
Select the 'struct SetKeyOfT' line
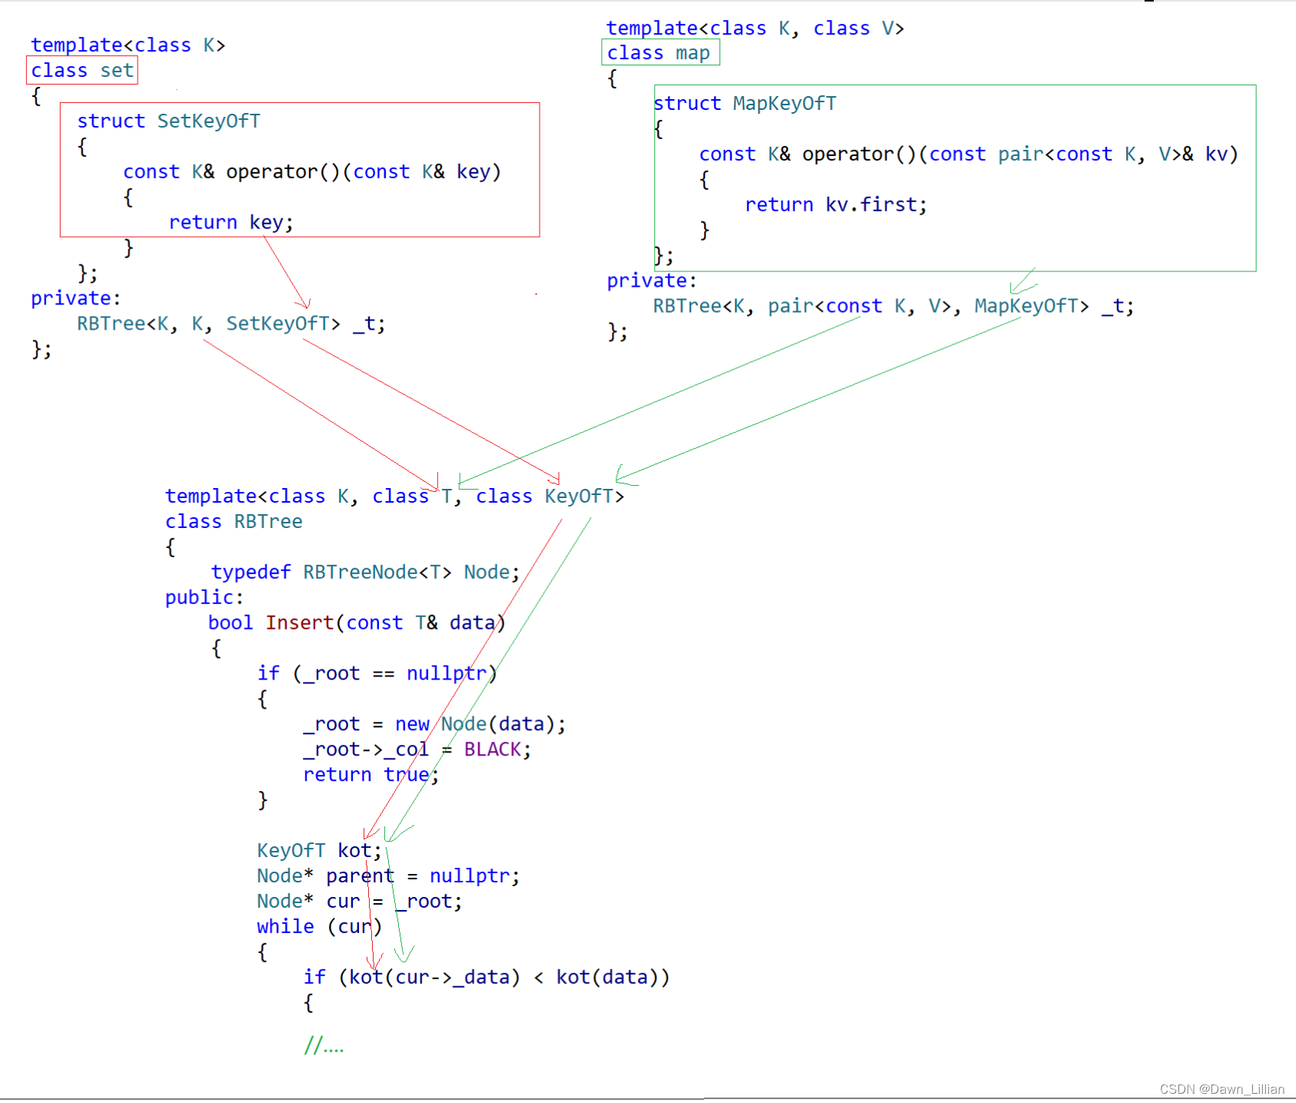pyautogui.click(x=168, y=121)
